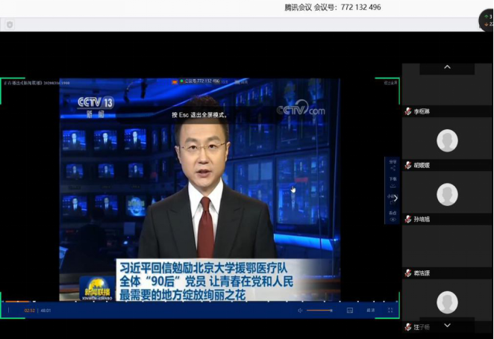
Task: Click the exit fullscreen text at video top right
Action: click(x=391, y=83)
